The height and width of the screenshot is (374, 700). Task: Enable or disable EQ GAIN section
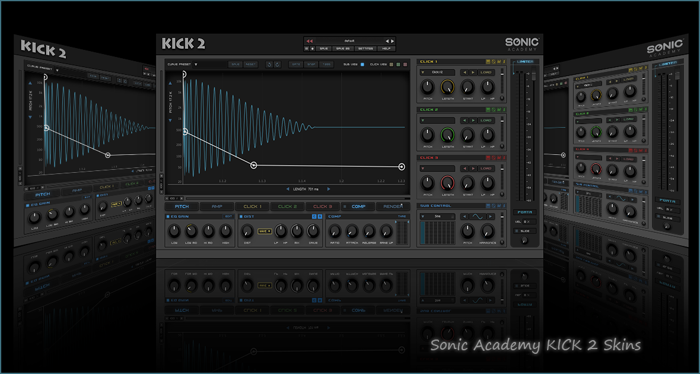point(168,217)
